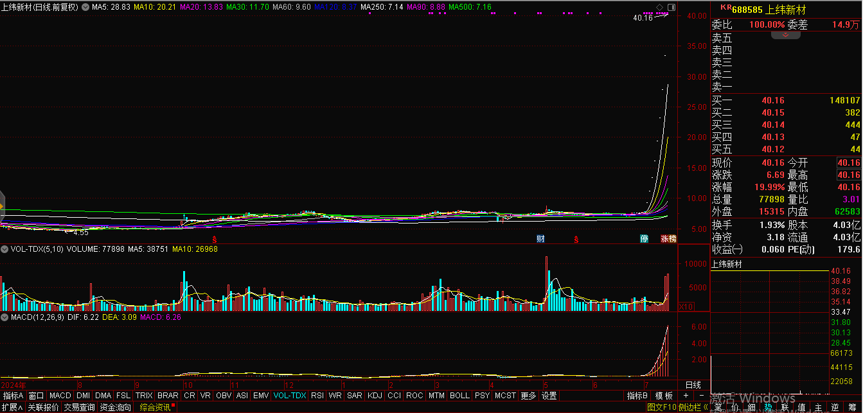Open the 模板 template menu
The width and height of the screenshot is (863, 413).
(x=664, y=396)
